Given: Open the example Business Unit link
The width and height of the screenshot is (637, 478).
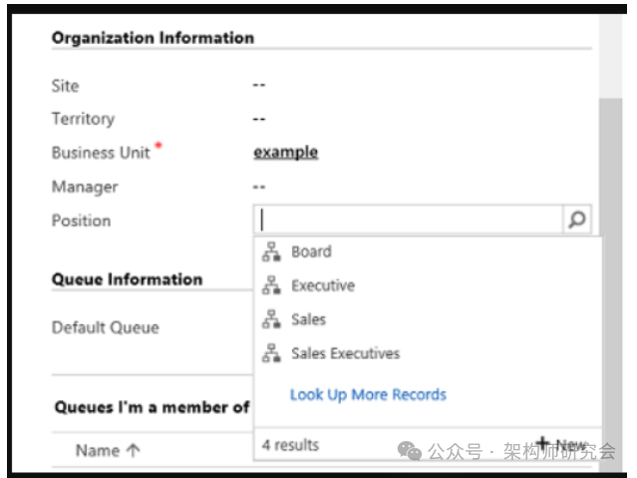Looking at the screenshot, I should [x=286, y=153].
